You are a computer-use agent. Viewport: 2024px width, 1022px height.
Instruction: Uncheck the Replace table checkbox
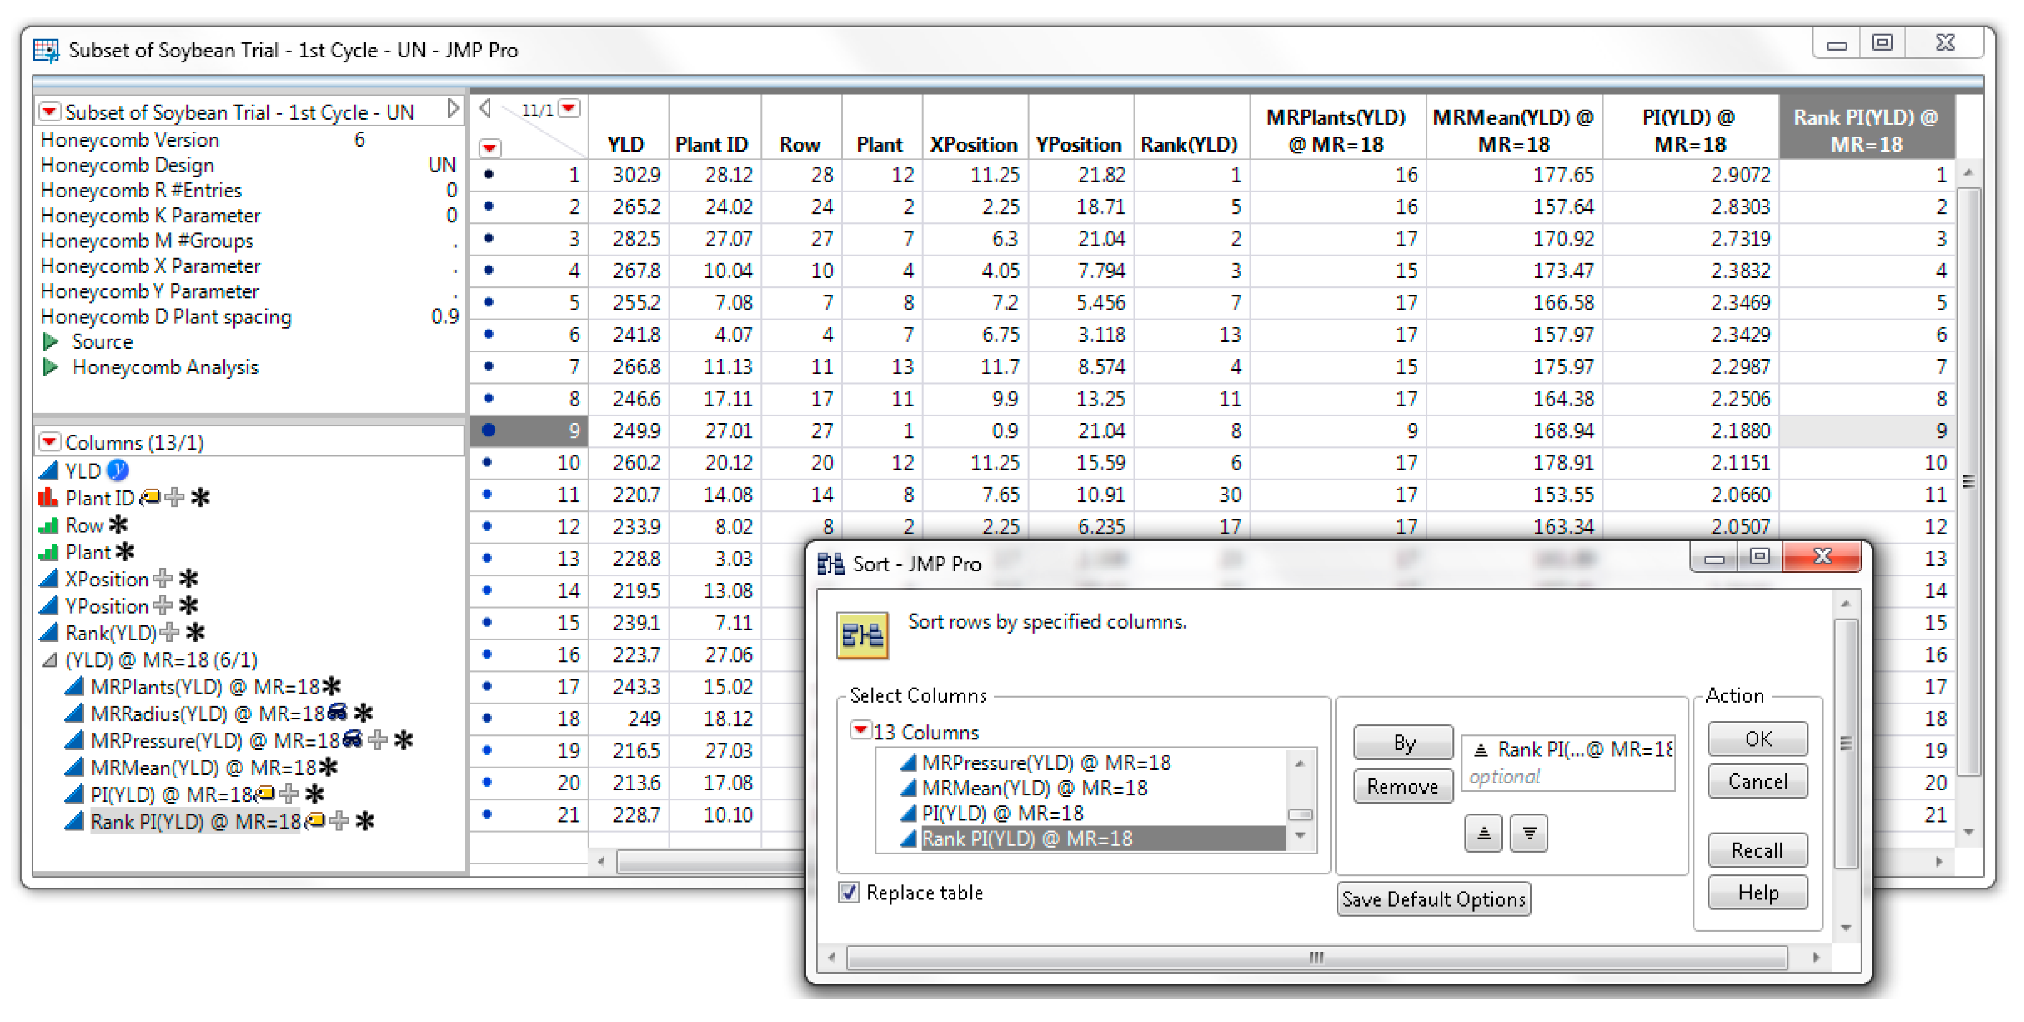click(x=848, y=892)
